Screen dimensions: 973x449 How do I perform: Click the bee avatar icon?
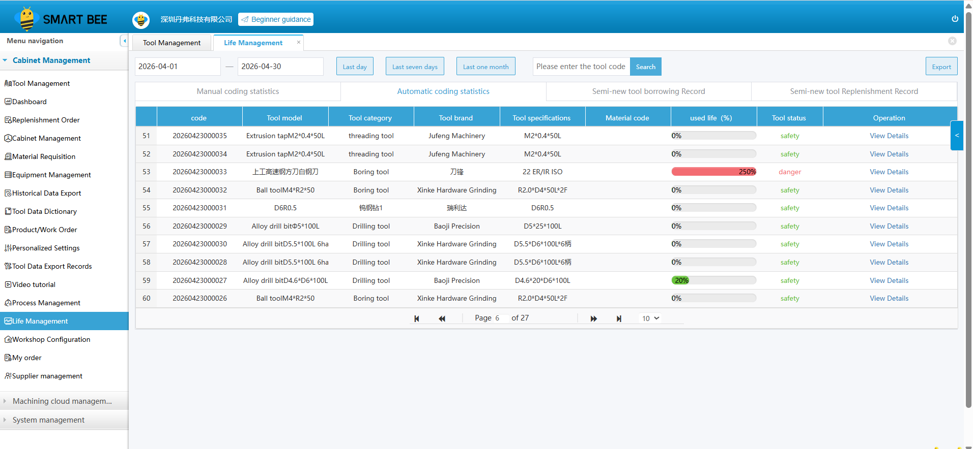[141, 20]
